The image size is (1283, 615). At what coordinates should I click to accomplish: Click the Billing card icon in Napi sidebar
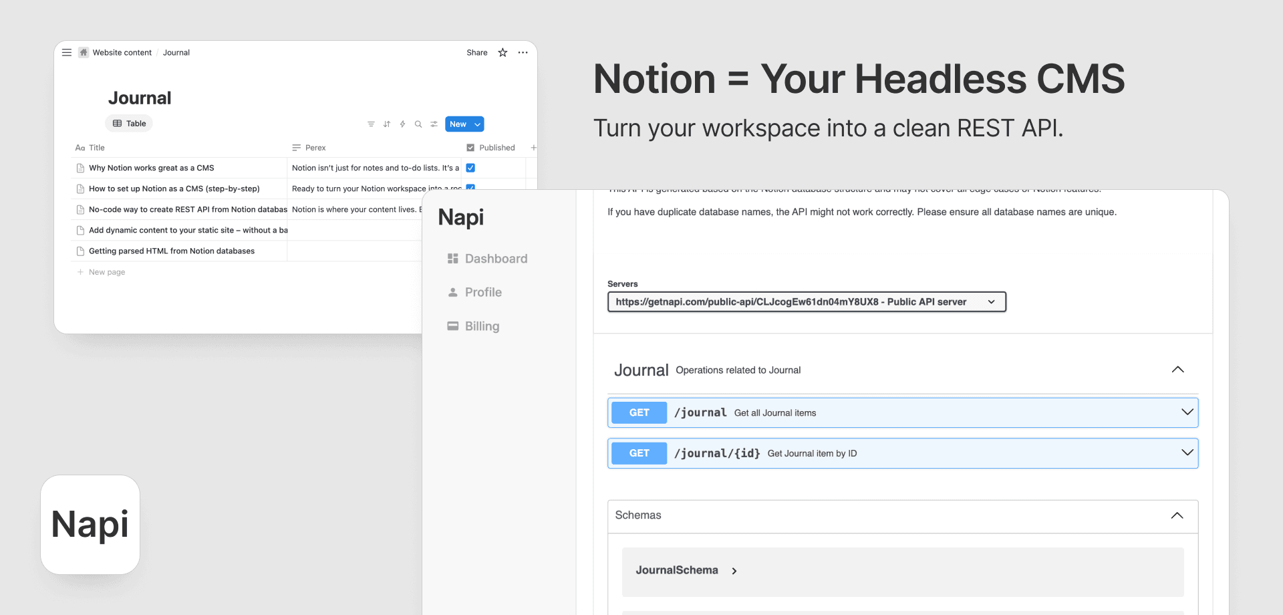pyautogui.click(x=452, y=326)
